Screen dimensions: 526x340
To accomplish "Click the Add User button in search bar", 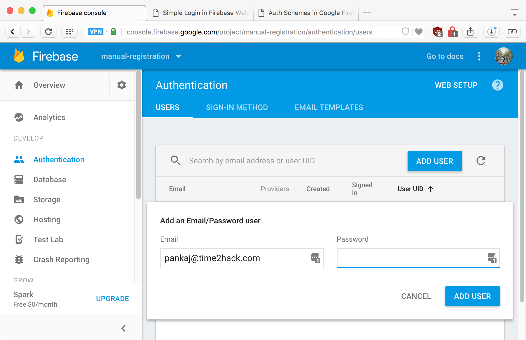I will (435, 161).
